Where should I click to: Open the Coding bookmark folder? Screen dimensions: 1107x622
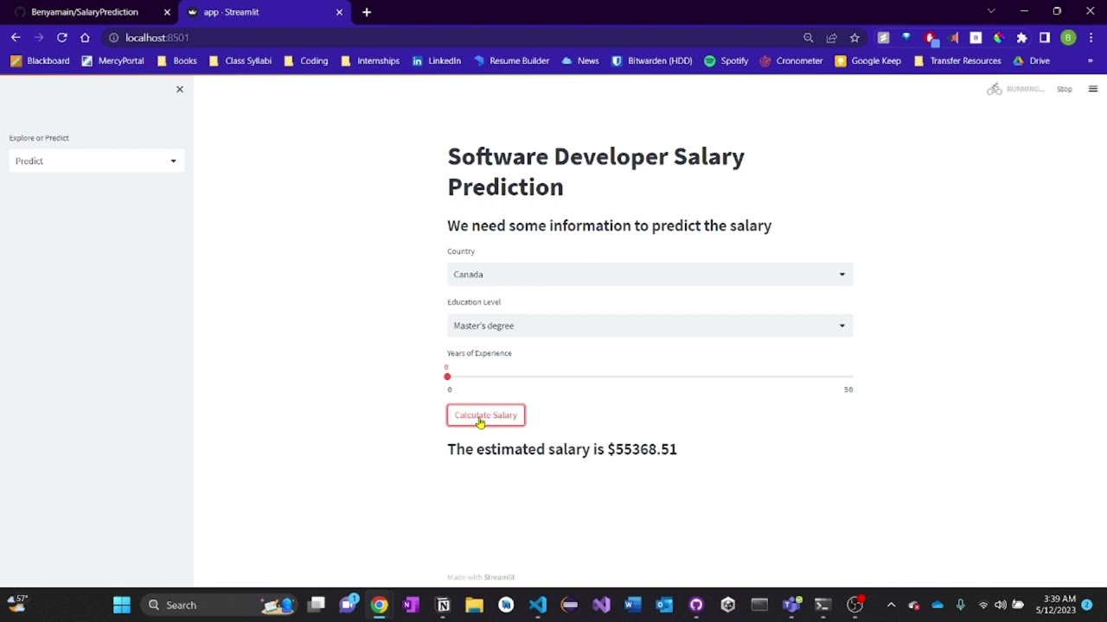click(x=306, y=61)
